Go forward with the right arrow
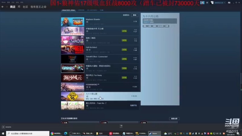 click(x=7, y=7)
